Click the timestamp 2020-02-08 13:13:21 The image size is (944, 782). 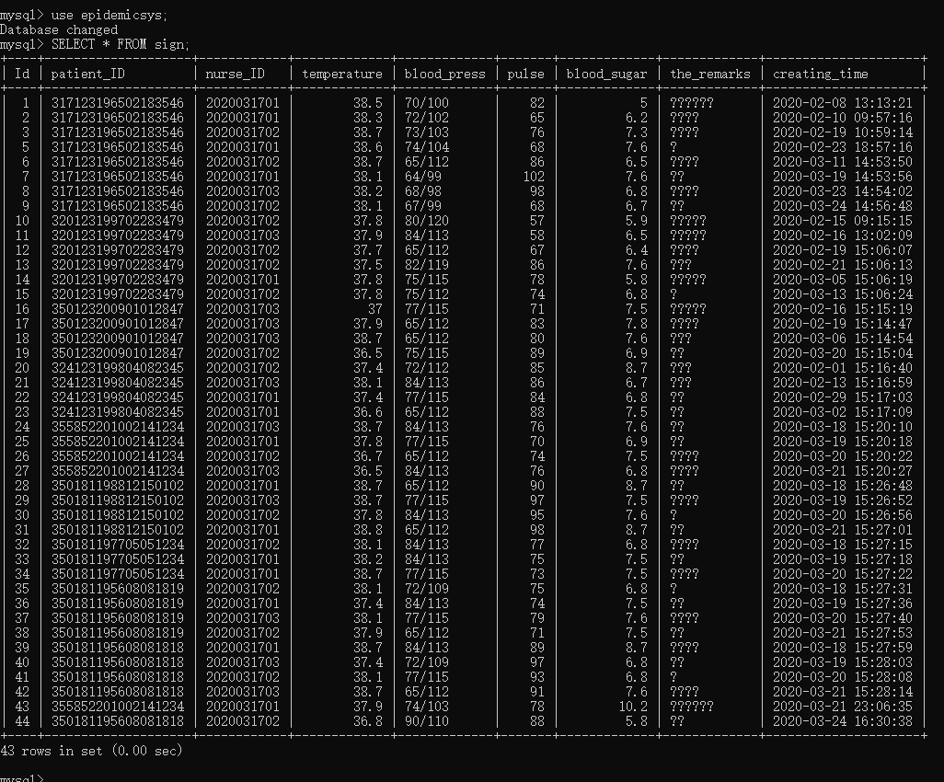pos(843,103)
